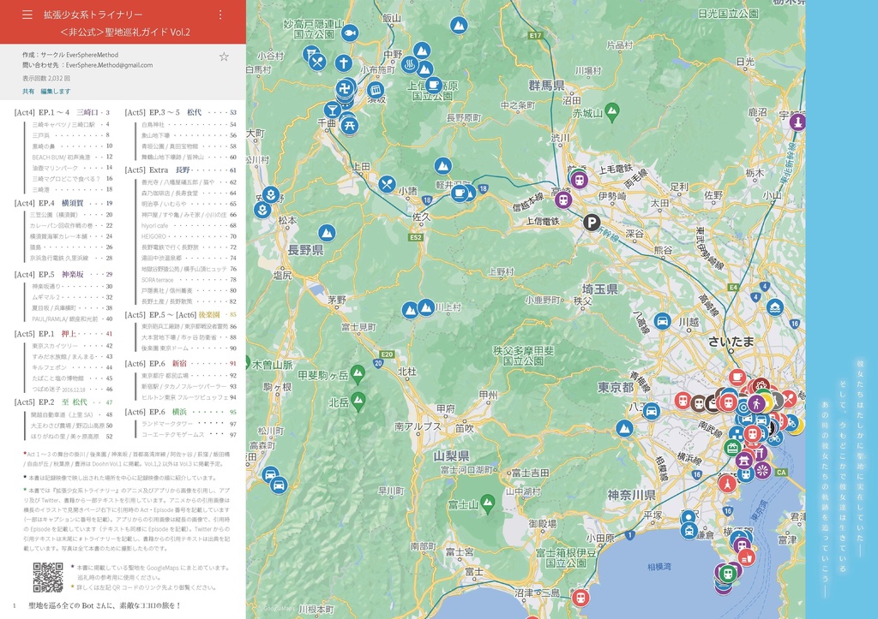Click the red coffee cup marker below さいたま
Viewport: 878px width, 619px height.
(x=737, y=378)
